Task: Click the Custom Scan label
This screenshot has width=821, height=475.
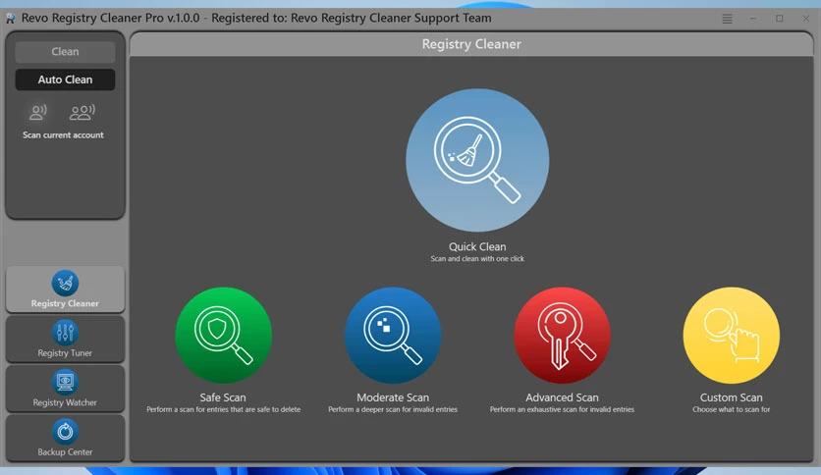Action: tap(731, 397)
